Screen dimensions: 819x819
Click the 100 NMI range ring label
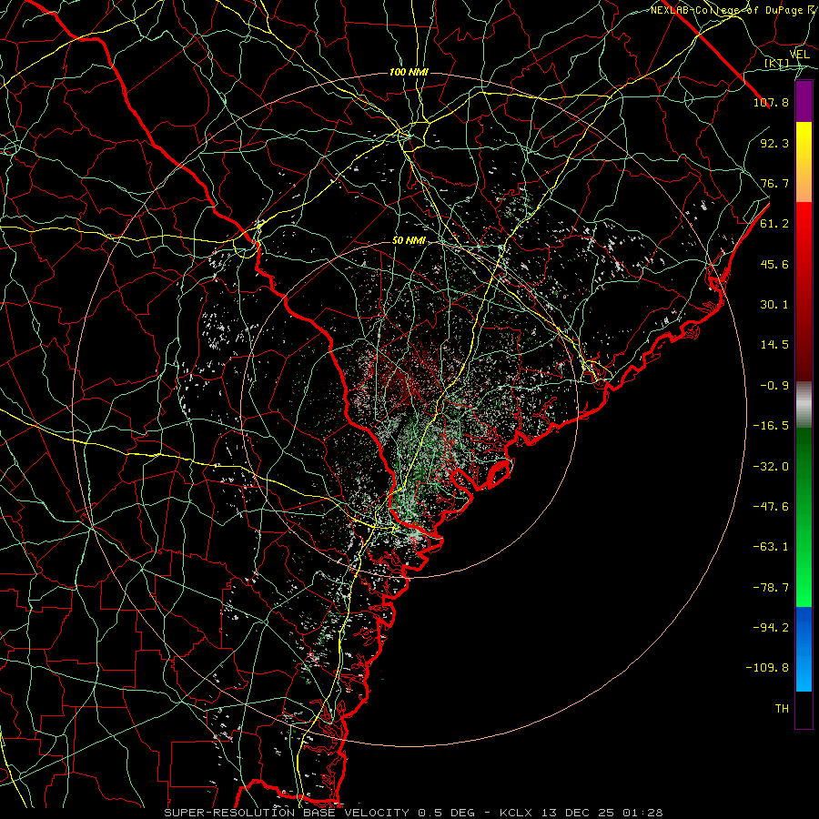point(409,72)
